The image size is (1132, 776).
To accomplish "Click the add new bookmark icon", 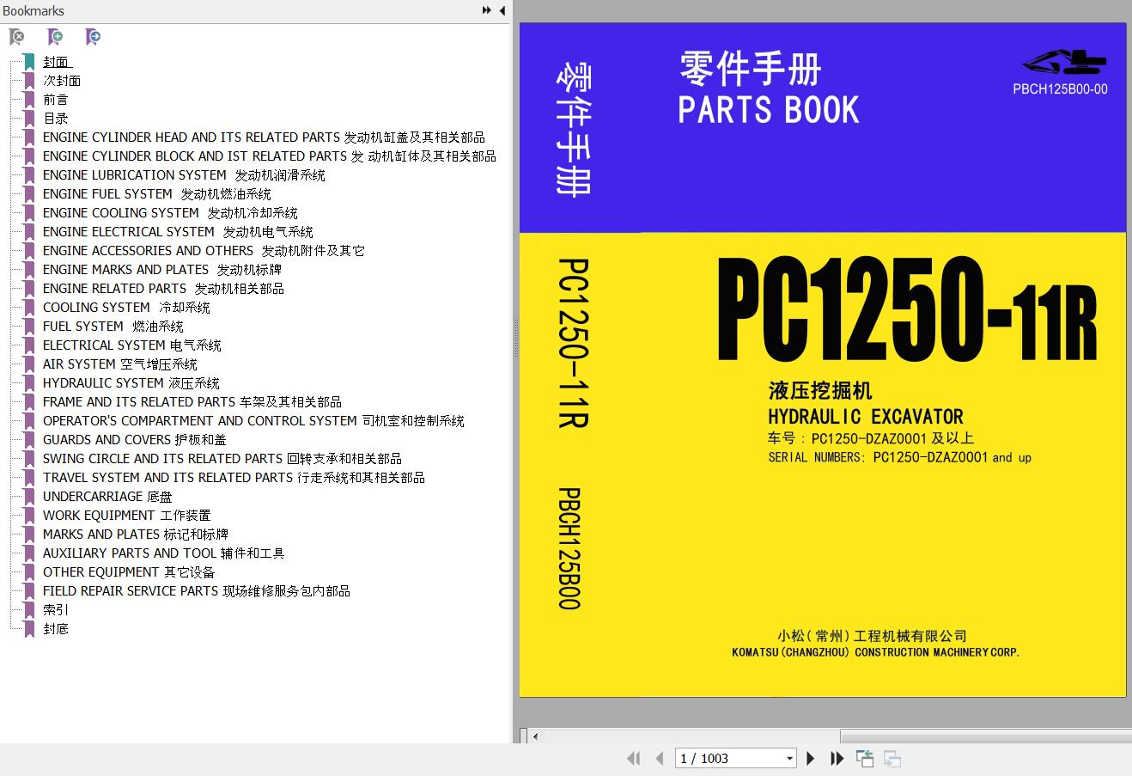I will tap(55, 37).
